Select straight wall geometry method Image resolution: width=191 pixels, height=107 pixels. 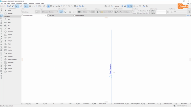61,12
